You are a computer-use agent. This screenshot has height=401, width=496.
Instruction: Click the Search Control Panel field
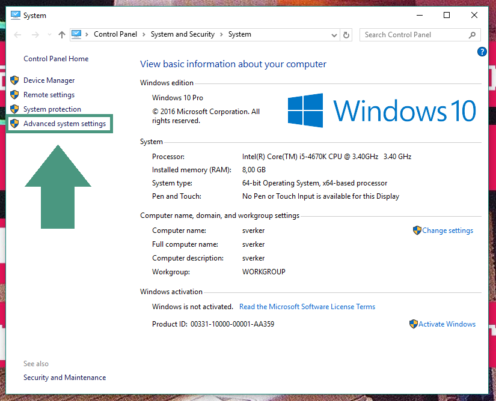click(414, 35)
